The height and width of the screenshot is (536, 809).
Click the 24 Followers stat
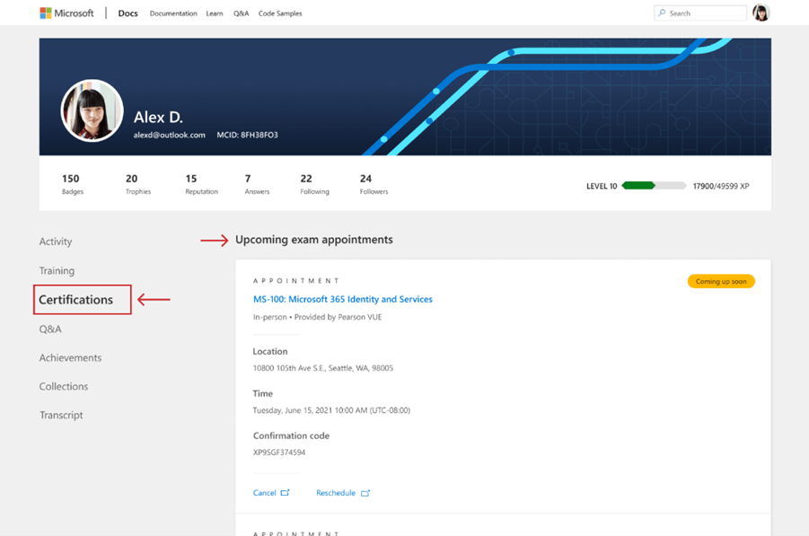coord(374,184)
